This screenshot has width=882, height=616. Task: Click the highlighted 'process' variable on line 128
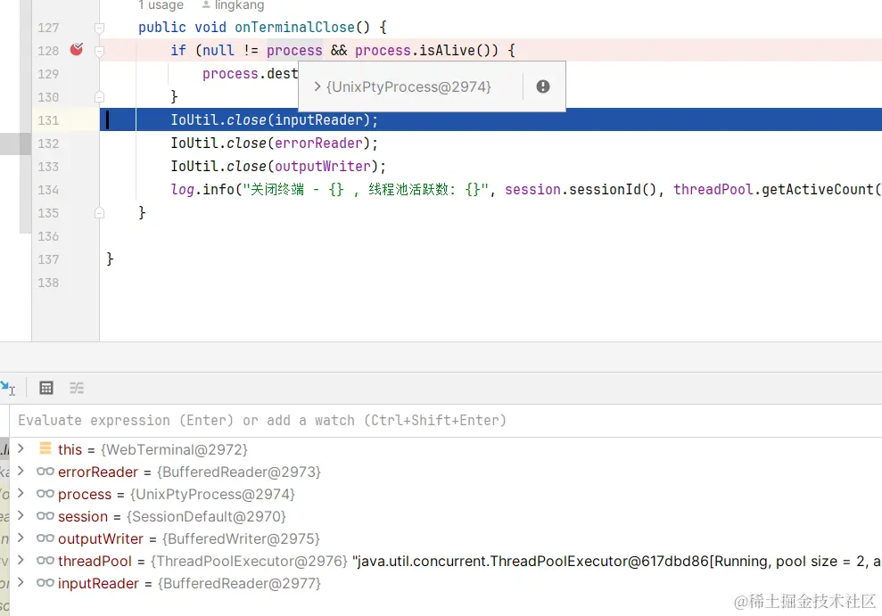(x=295, y=51)
